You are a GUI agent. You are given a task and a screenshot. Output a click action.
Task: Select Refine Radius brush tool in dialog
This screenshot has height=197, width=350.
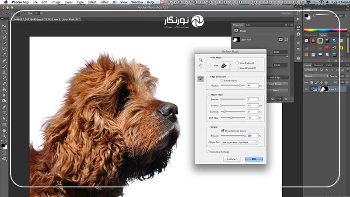[x=200, y=79]
